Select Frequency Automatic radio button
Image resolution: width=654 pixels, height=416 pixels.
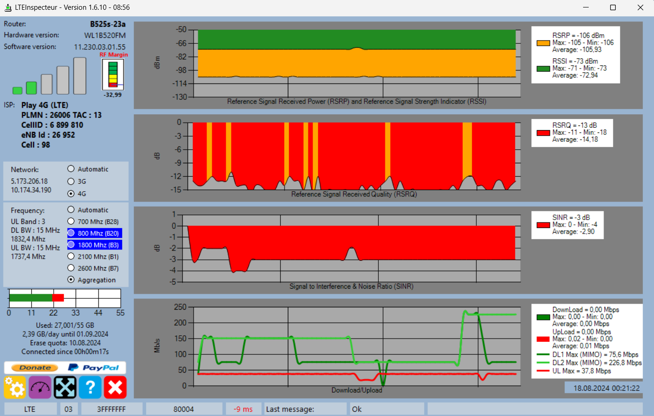coord(71,210)
